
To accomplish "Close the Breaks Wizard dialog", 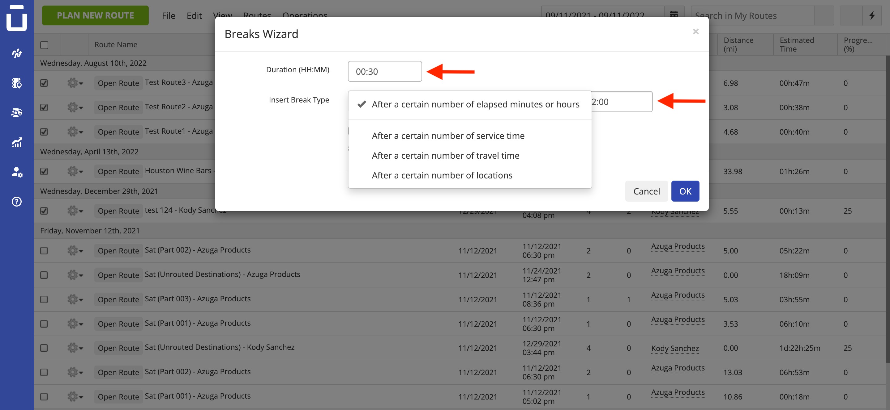I will point(696,32).
